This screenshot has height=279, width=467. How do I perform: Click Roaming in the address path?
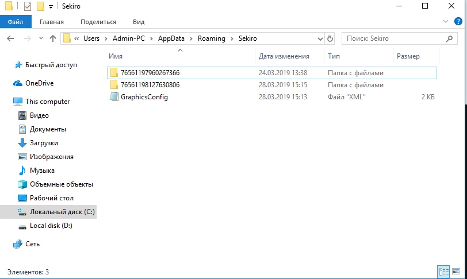[212, 38]
